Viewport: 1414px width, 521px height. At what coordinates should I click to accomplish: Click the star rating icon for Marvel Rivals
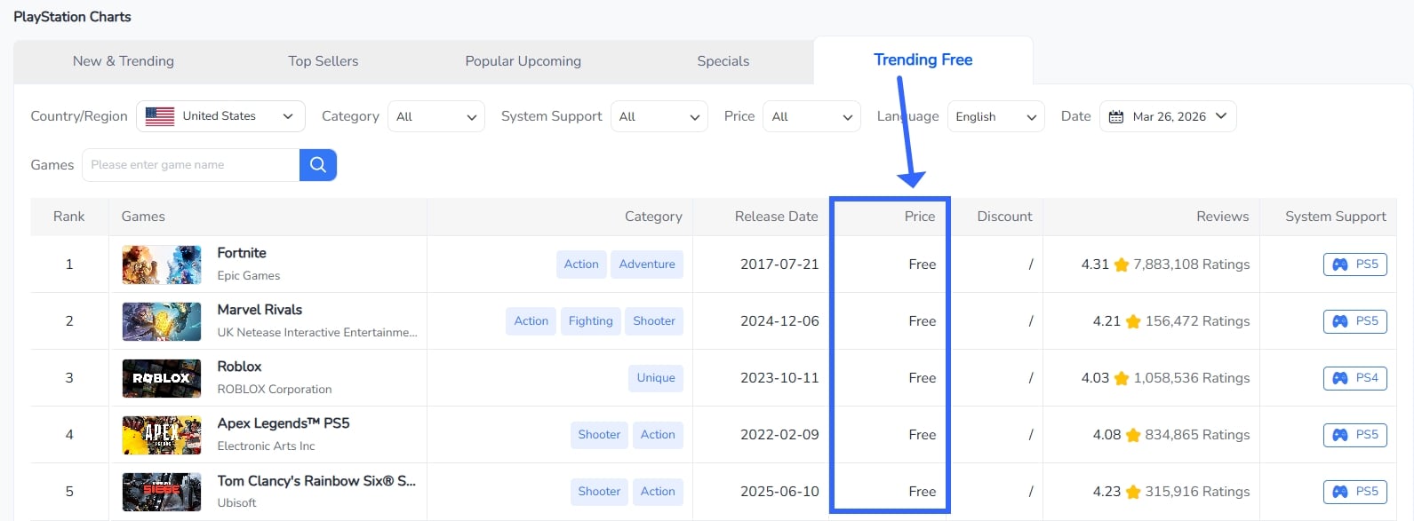1133,322
